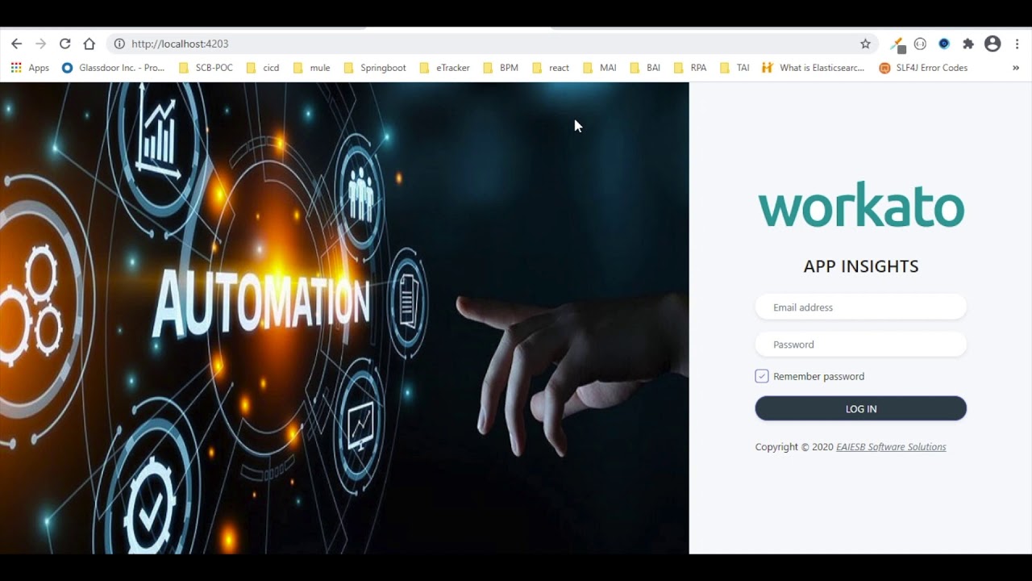Viewport: 1032px width, 581px height.
Task: Open Chrome three-dot menu
Action: pyautogui.click(x=1017, y=44)
